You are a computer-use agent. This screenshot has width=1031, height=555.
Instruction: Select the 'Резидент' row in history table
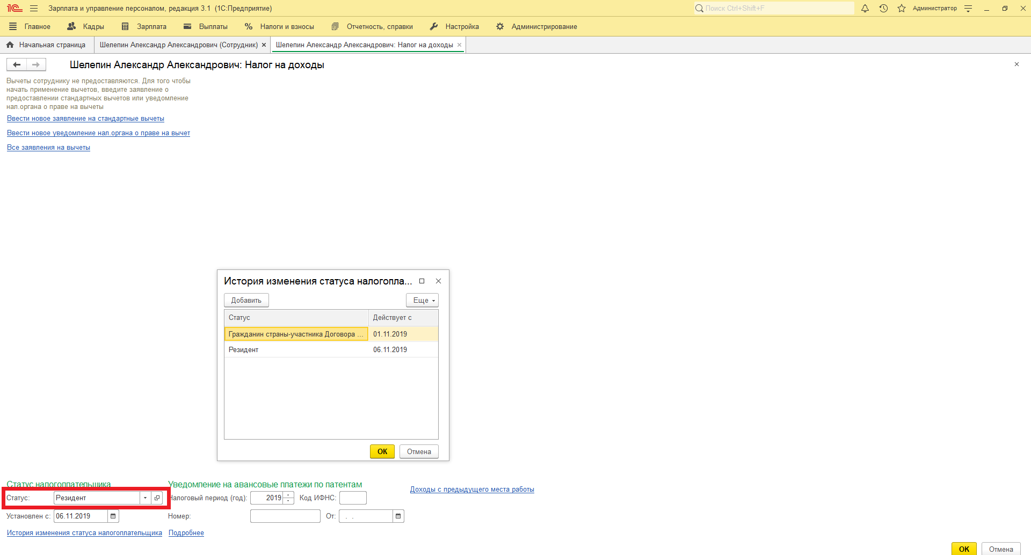click(x=295, y=350)
